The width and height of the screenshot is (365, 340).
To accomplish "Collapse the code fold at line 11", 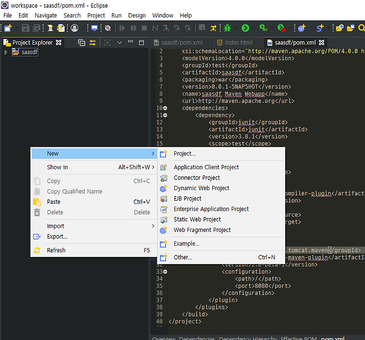I will click(x=165, y=115).
